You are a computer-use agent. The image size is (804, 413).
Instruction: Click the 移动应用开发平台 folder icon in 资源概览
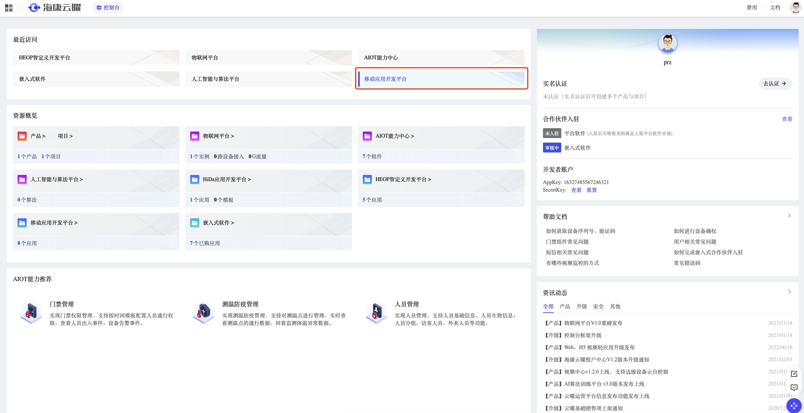[22, 223]
